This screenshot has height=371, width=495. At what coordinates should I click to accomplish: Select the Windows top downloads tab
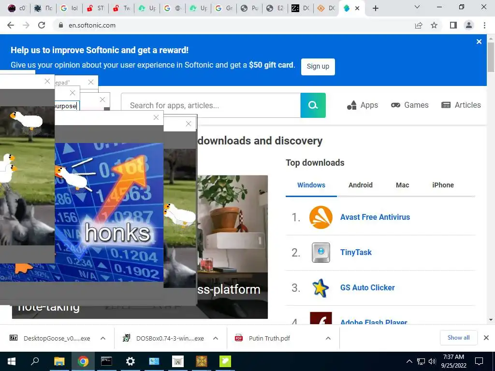311,185
